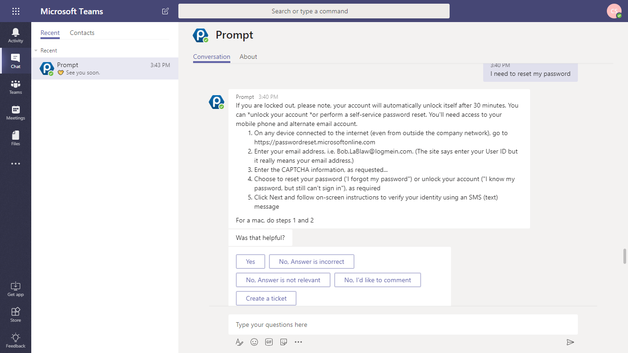Image resolution: width=628 pixels, height=353 pixels.
Task: Start a new chat with the compose icon
Action: [165, 11]
